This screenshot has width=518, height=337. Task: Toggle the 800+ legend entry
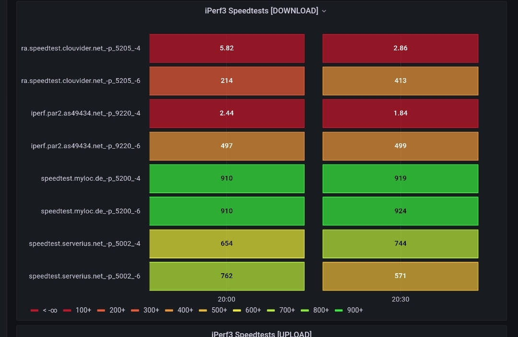click(x=315, y=310)
